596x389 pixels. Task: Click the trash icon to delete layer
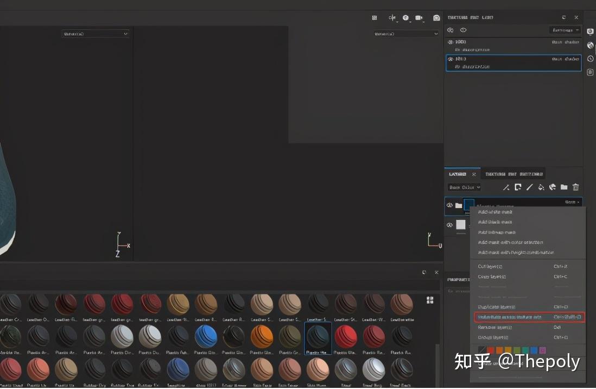[576, 187]
